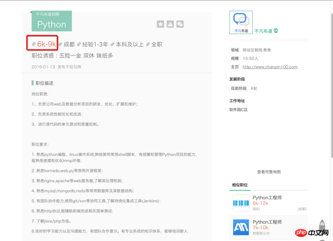Screen dimensions: 333x241
Task: Click the warning report icon
Action: click(170, 24)
